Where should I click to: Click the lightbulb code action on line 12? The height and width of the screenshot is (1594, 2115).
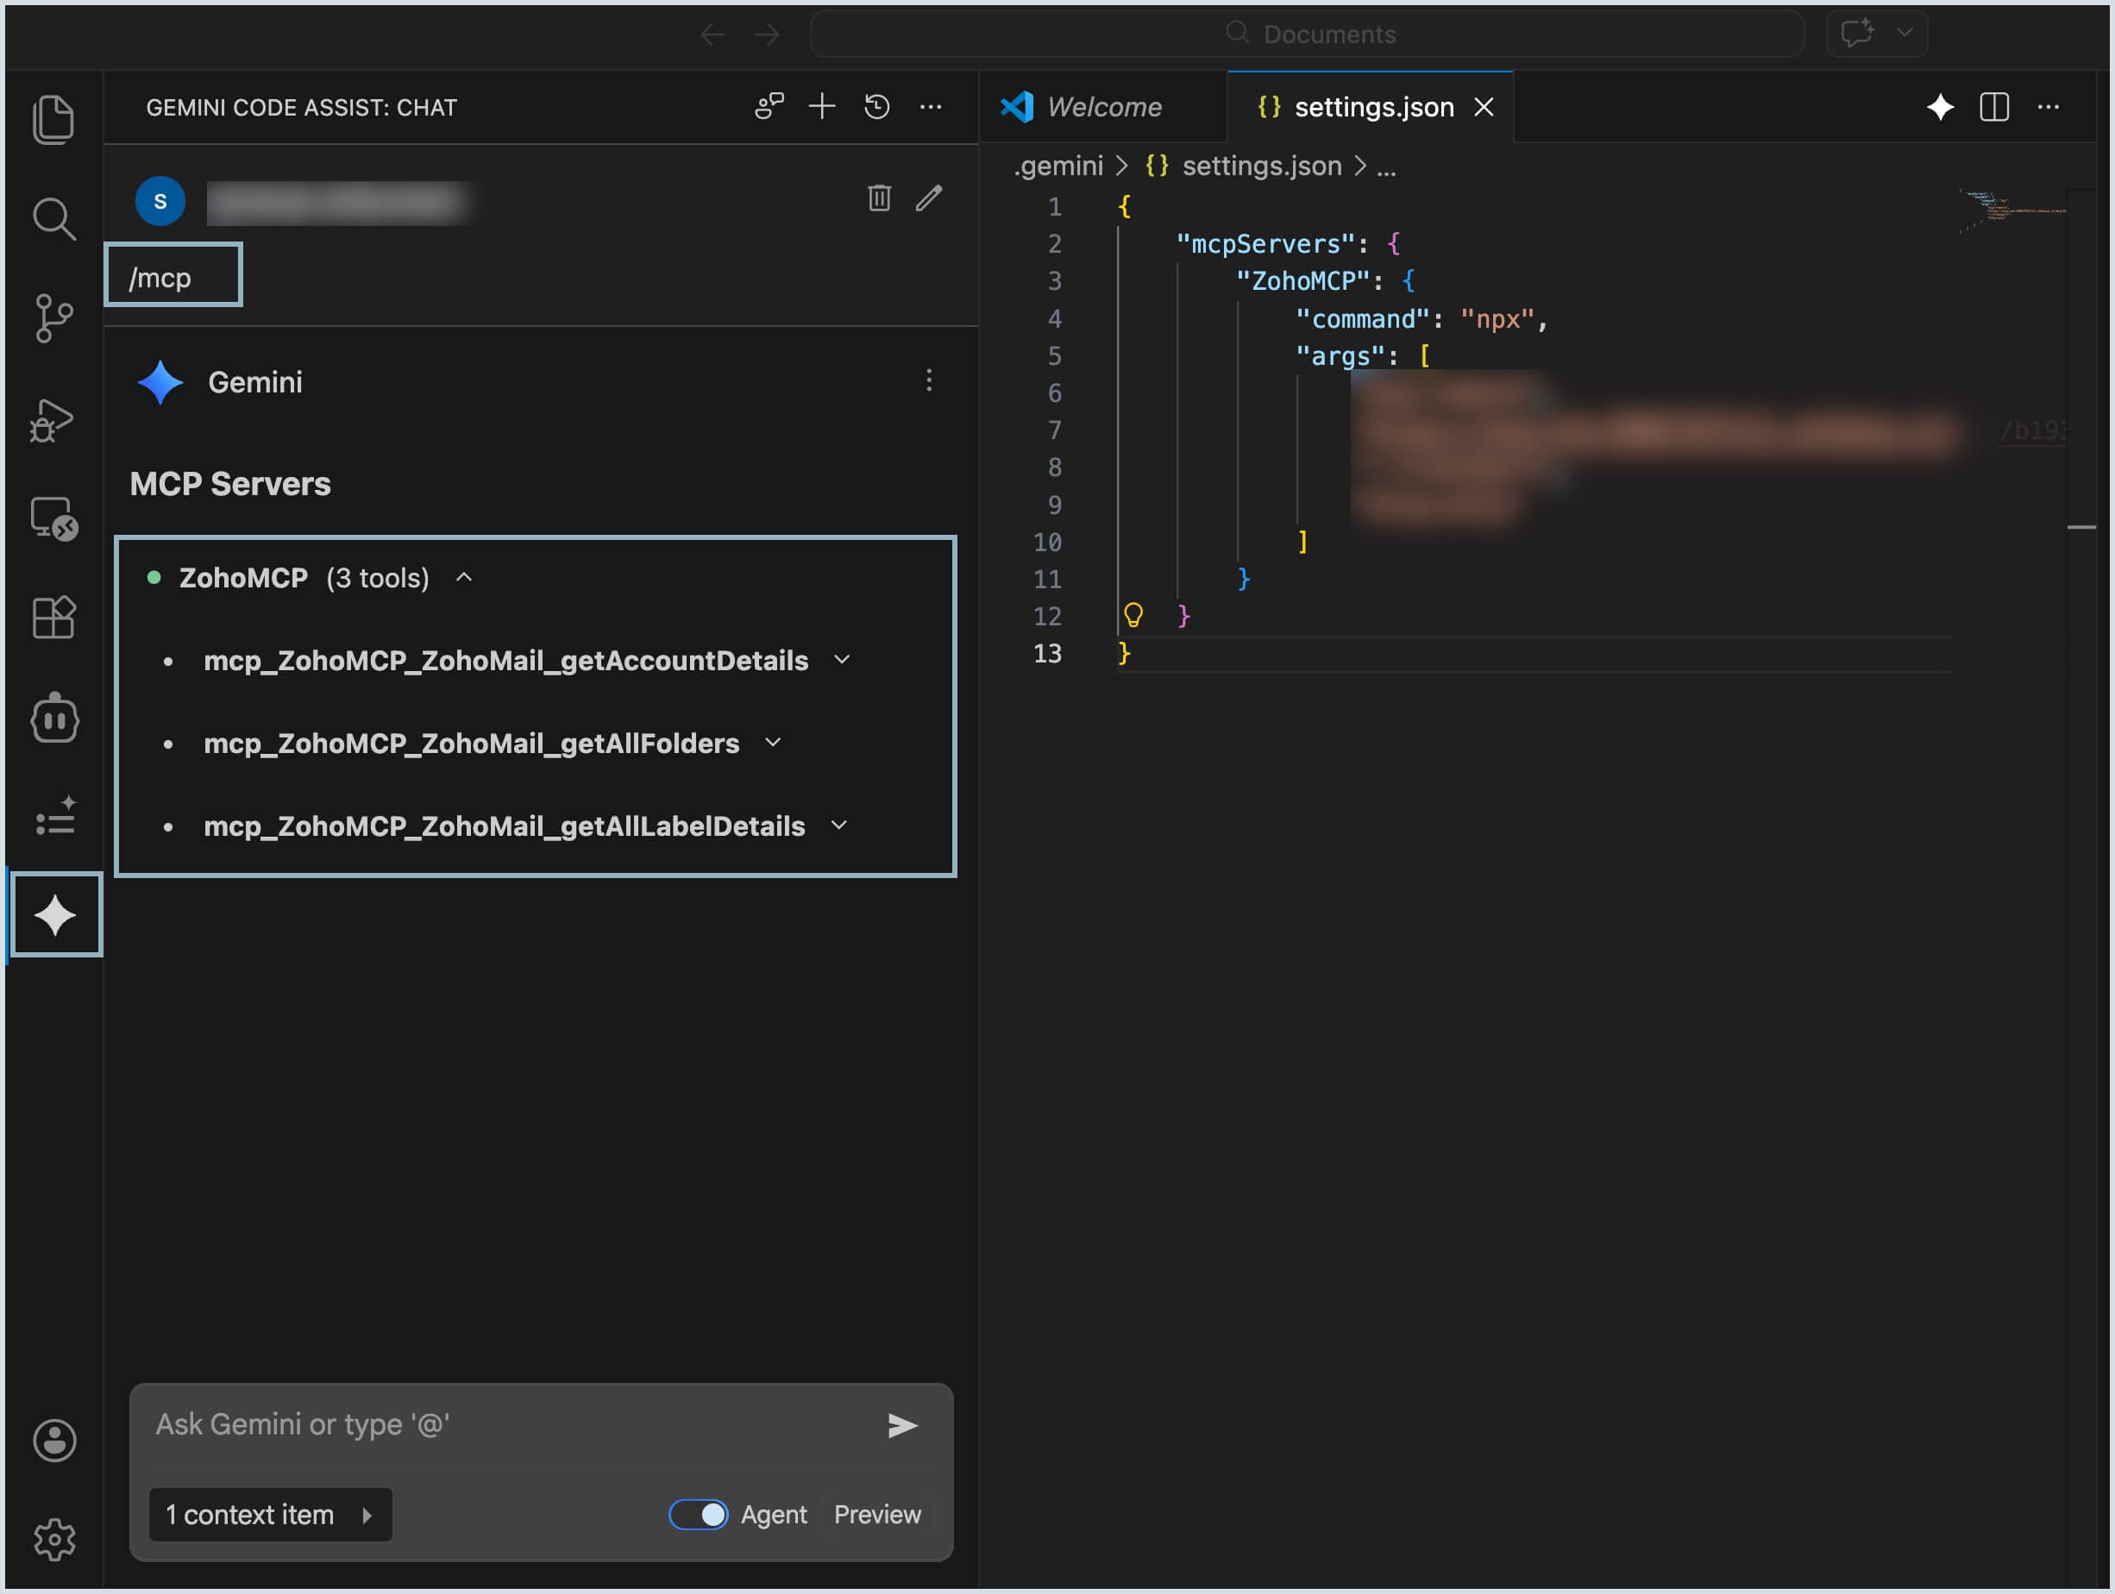1133,615
